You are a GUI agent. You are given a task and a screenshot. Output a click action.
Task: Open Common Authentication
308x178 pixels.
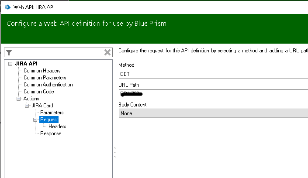click(x=48, y=85)
